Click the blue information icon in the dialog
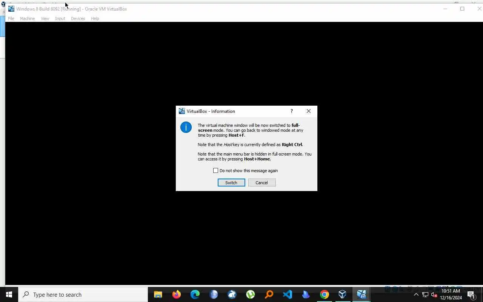 click(x=186, y=127)
